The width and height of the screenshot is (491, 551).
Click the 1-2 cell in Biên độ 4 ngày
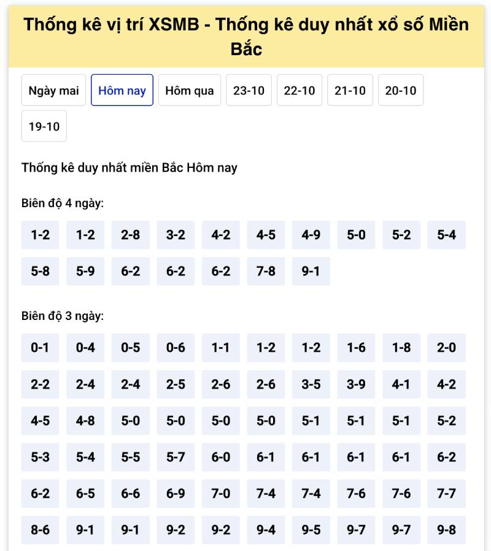pos(40,235)
